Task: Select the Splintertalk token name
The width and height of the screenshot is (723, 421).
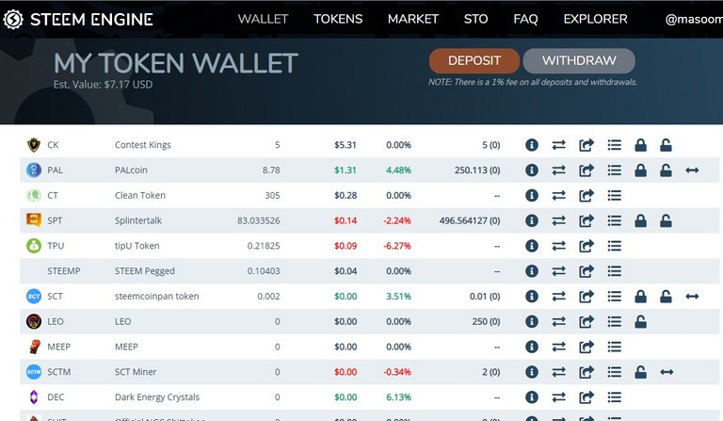Action: (x=138, y=220)
